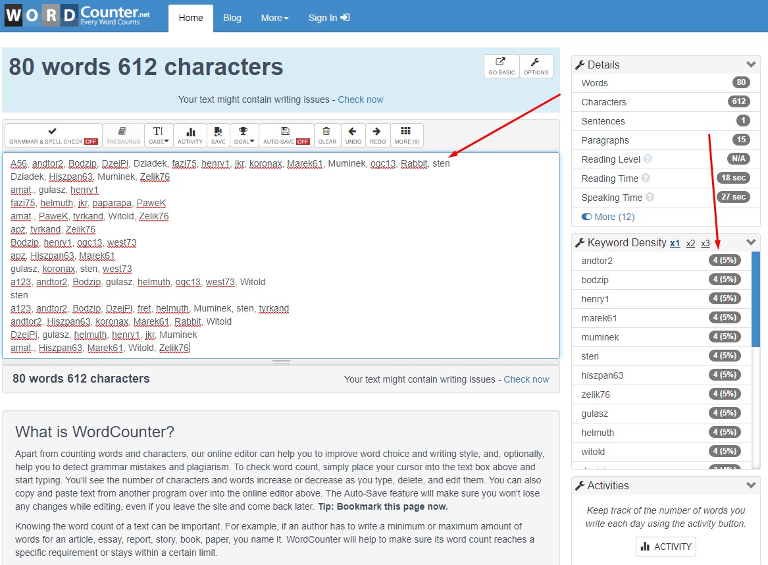Click the Grammar & Spell Check toolbar button
This screenshot has width=768, height=565.
(53, 135)
